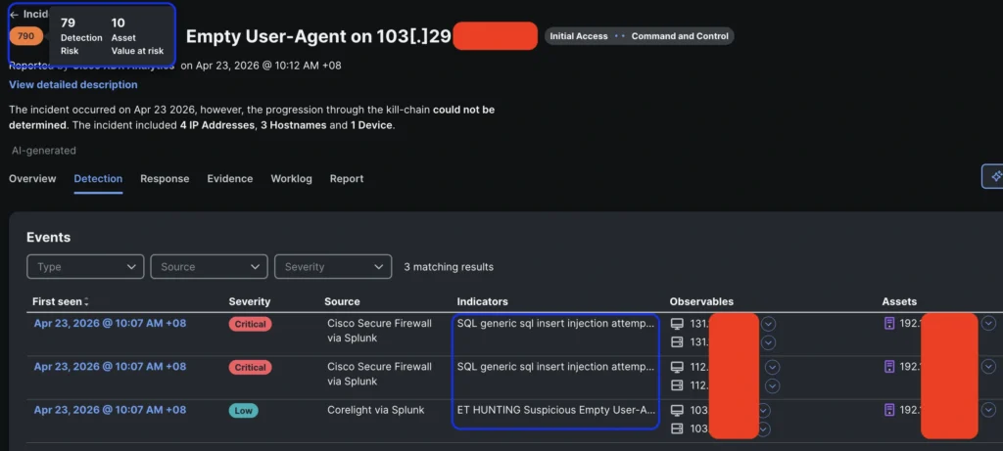Open the Low severity event timestamp link

[x=110, y=410]
